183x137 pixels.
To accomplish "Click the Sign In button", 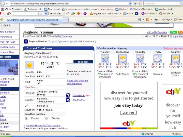I will tap(7, 25).
